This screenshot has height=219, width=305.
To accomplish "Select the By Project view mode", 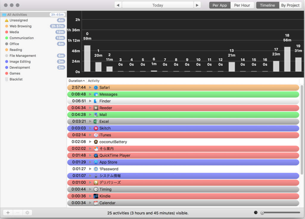I will [290, 5].
